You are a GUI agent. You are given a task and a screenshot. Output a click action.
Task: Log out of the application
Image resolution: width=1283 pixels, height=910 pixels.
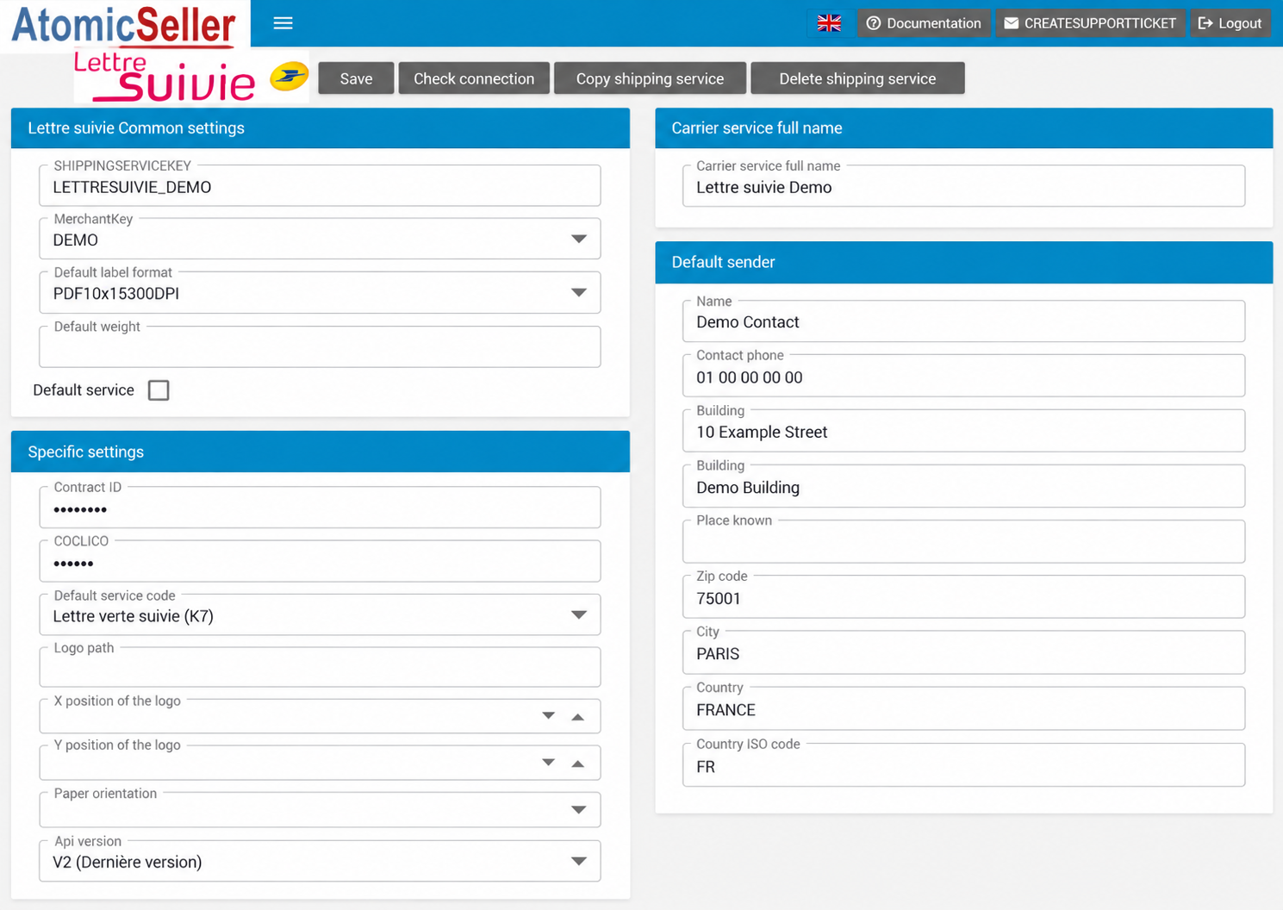(1230, 23)
